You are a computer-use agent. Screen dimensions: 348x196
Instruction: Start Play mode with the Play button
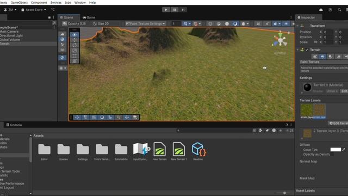166,10
